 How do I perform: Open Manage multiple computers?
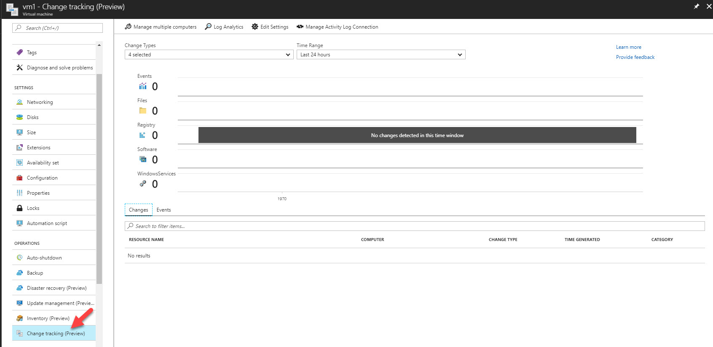[161, 27]
